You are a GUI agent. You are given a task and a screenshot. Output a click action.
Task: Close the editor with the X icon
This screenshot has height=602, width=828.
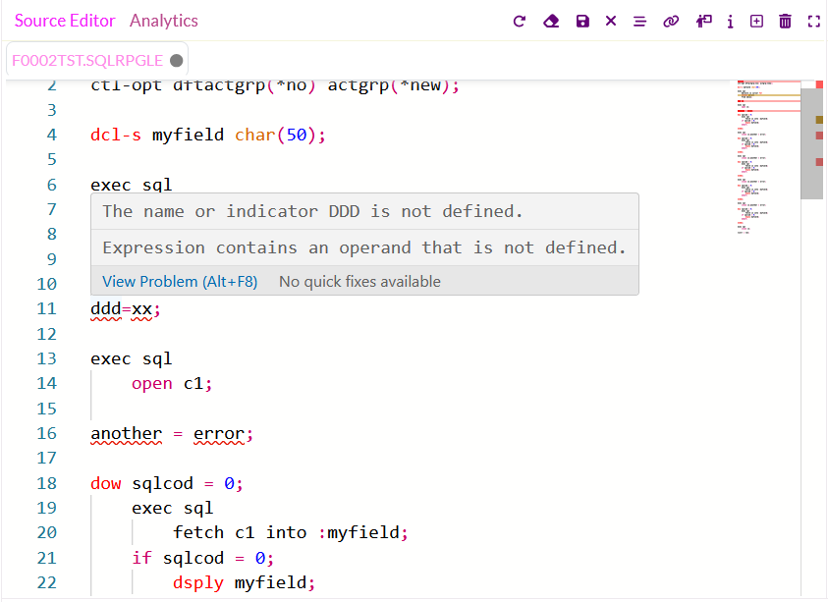coord(611,20)
